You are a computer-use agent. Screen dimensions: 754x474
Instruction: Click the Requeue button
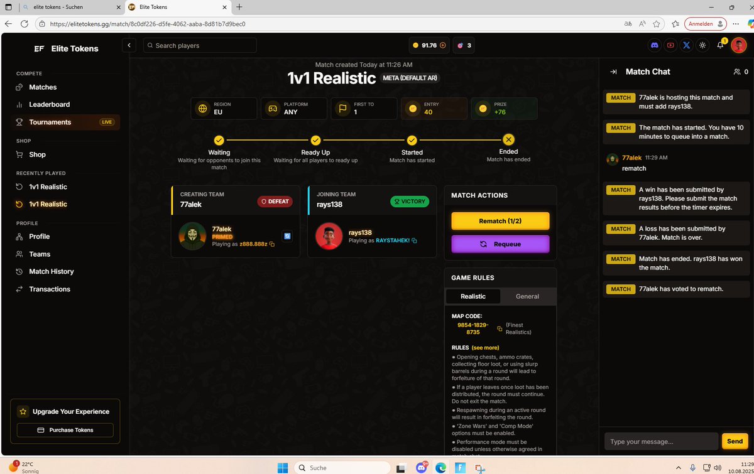pos(500,244)
